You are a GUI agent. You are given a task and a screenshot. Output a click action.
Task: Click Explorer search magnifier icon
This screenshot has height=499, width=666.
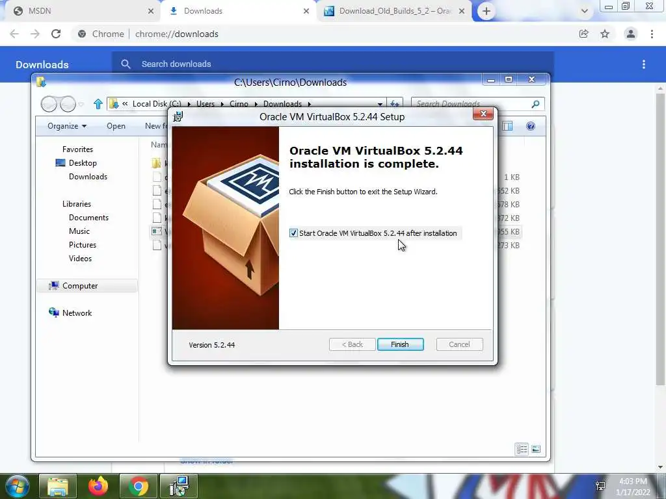[x=536, y=103]
